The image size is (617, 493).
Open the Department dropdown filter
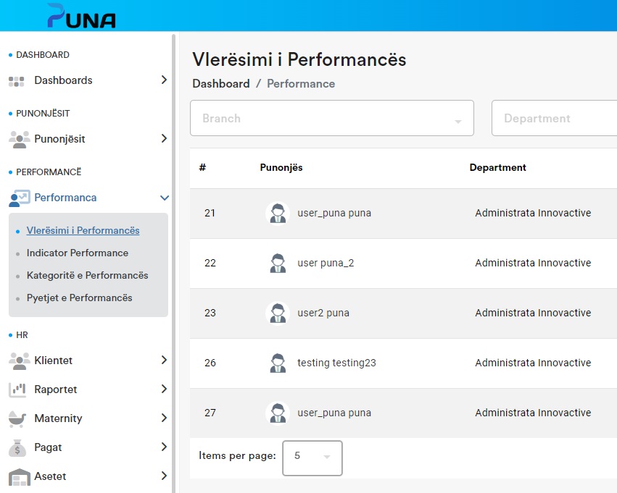click(x=554, y=119)
